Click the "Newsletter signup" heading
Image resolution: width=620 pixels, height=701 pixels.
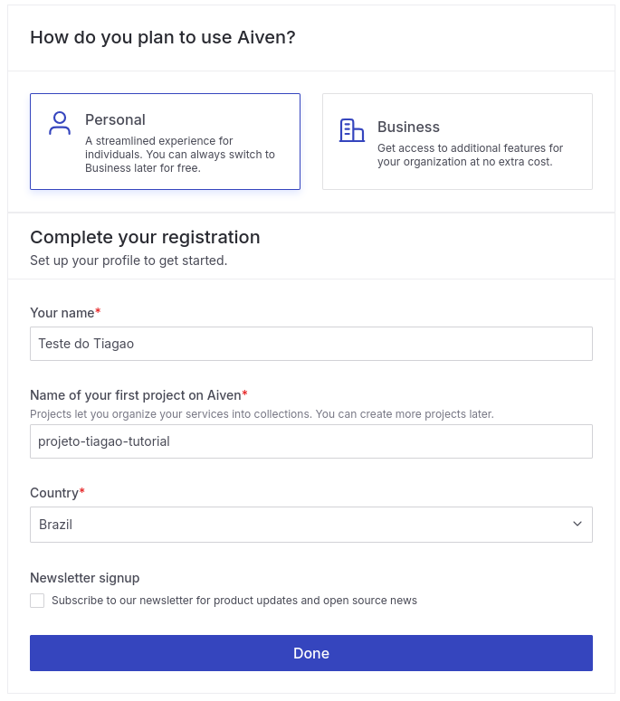(84, 578)
